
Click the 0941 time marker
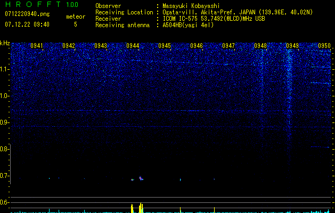coord(37,46)
